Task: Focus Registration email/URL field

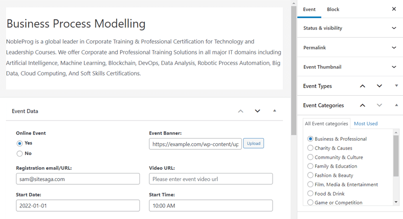Action: [78, 179]
